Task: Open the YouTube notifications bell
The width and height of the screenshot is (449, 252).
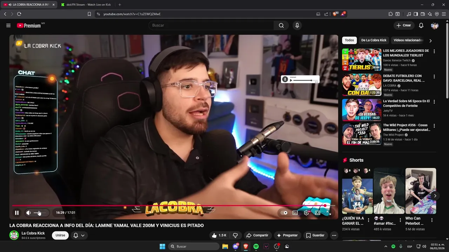Action: pyautogui.click(x=421, y=25)
